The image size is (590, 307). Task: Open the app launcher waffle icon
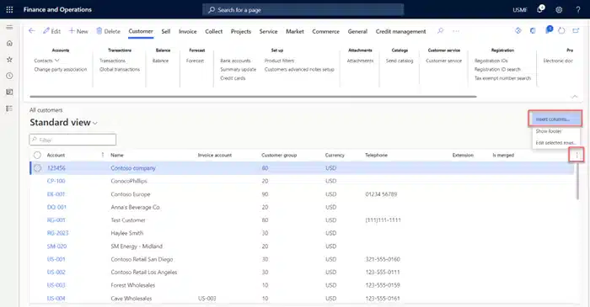pyautogui.click(x=9, y=10)
